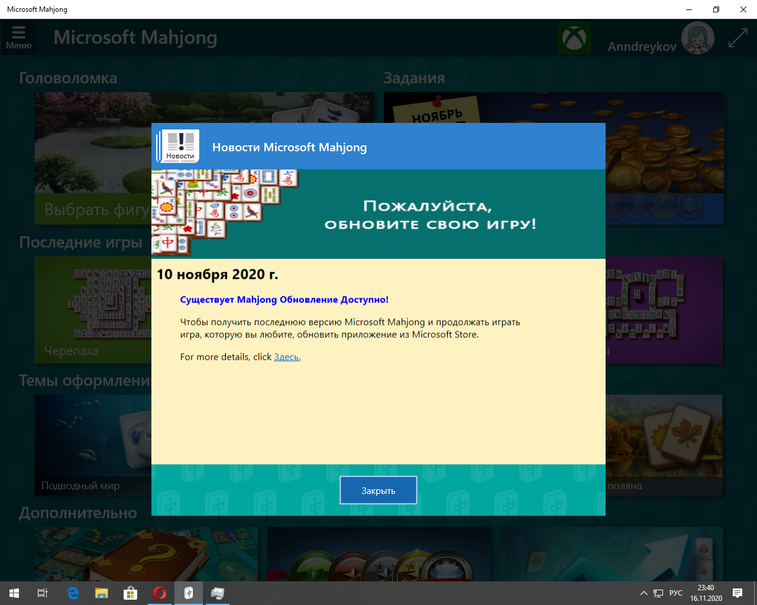The image size is (757, 605).
Task: Select the Подводный мир theme tile
Action: (x=93, y=445)
